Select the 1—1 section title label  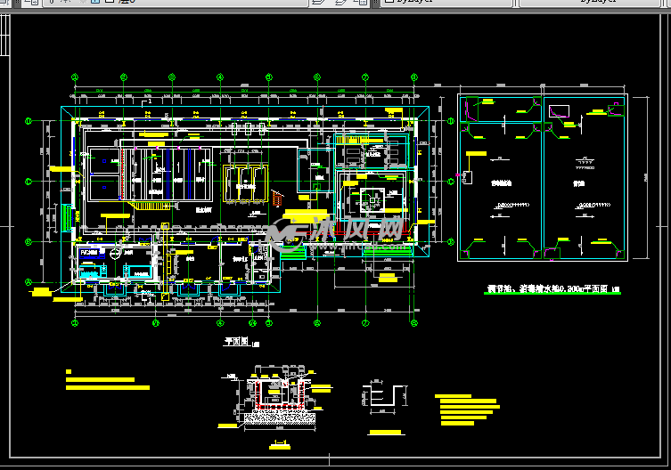(280, 442)
